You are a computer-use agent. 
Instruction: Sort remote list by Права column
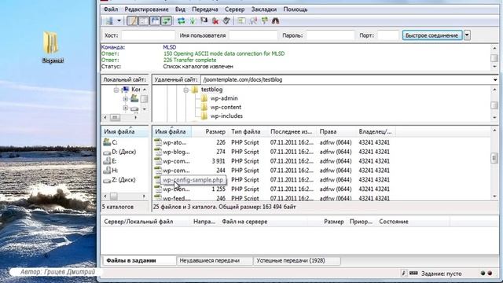[328, 131]
